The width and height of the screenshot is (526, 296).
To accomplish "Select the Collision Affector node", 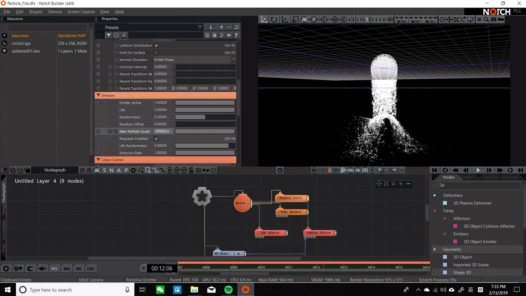I will (x=319, y=233).
